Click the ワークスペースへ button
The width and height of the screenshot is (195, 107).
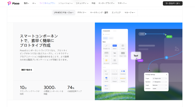173,3
